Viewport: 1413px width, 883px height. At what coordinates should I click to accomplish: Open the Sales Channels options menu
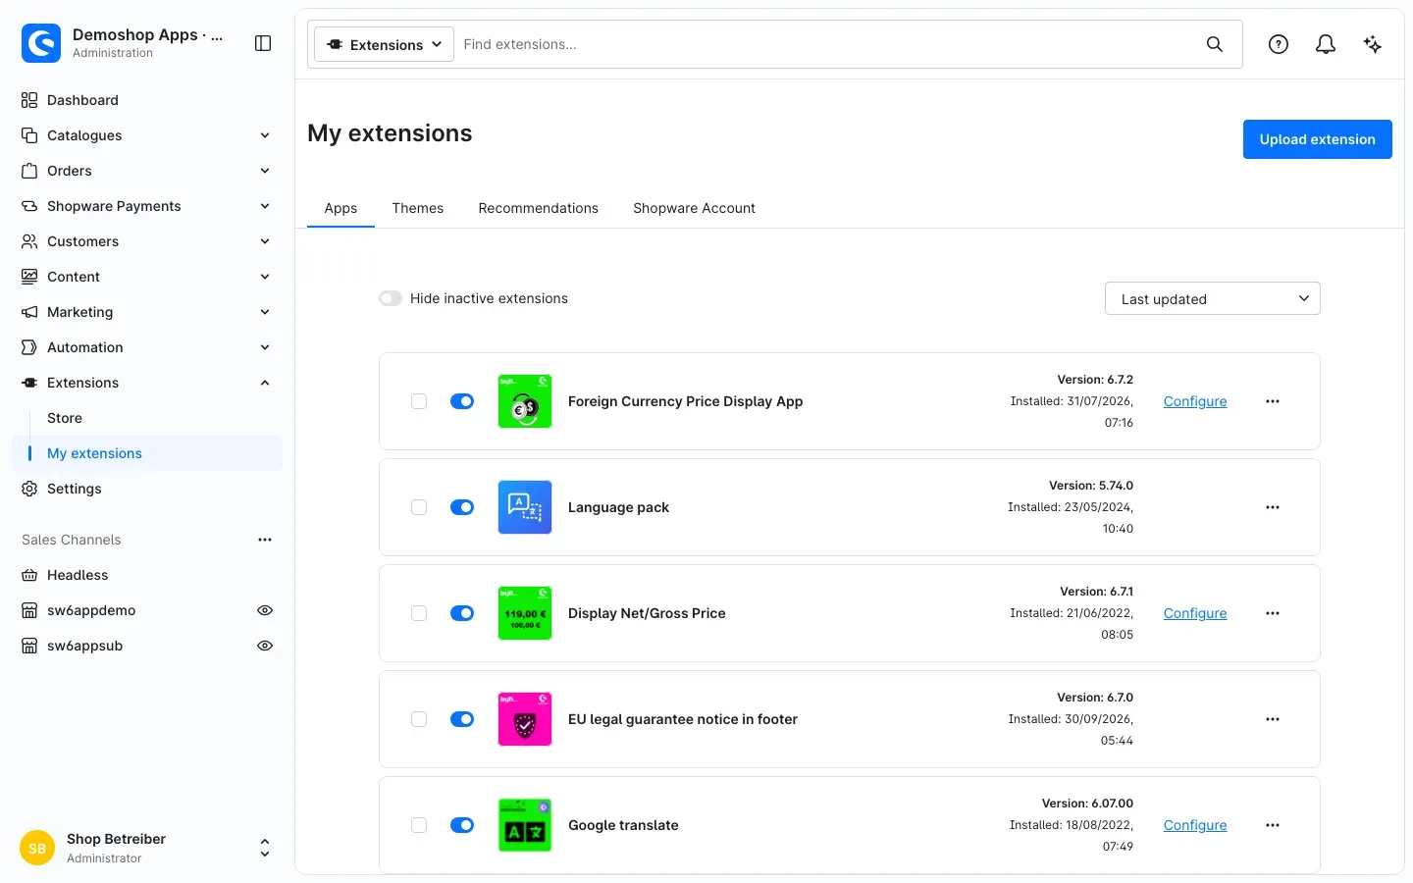coord(265,540)
